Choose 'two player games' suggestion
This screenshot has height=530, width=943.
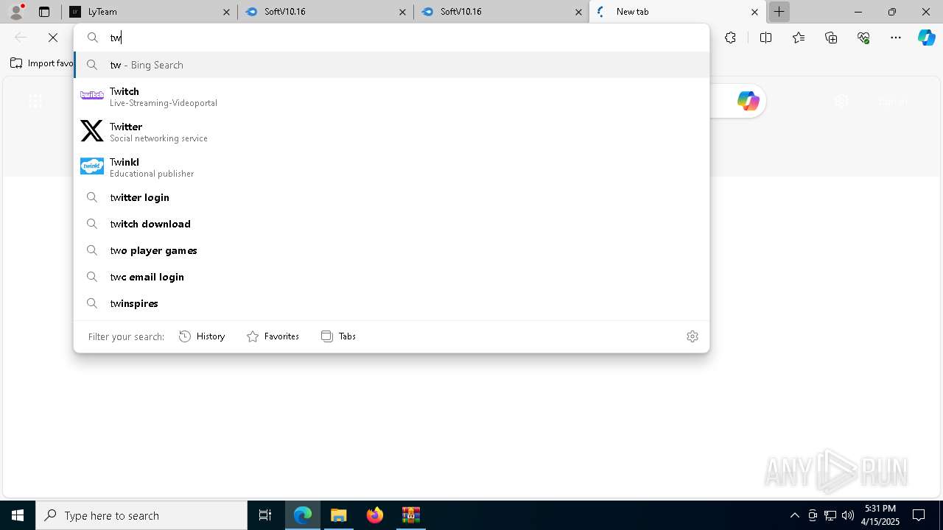(x=391, y=250)
